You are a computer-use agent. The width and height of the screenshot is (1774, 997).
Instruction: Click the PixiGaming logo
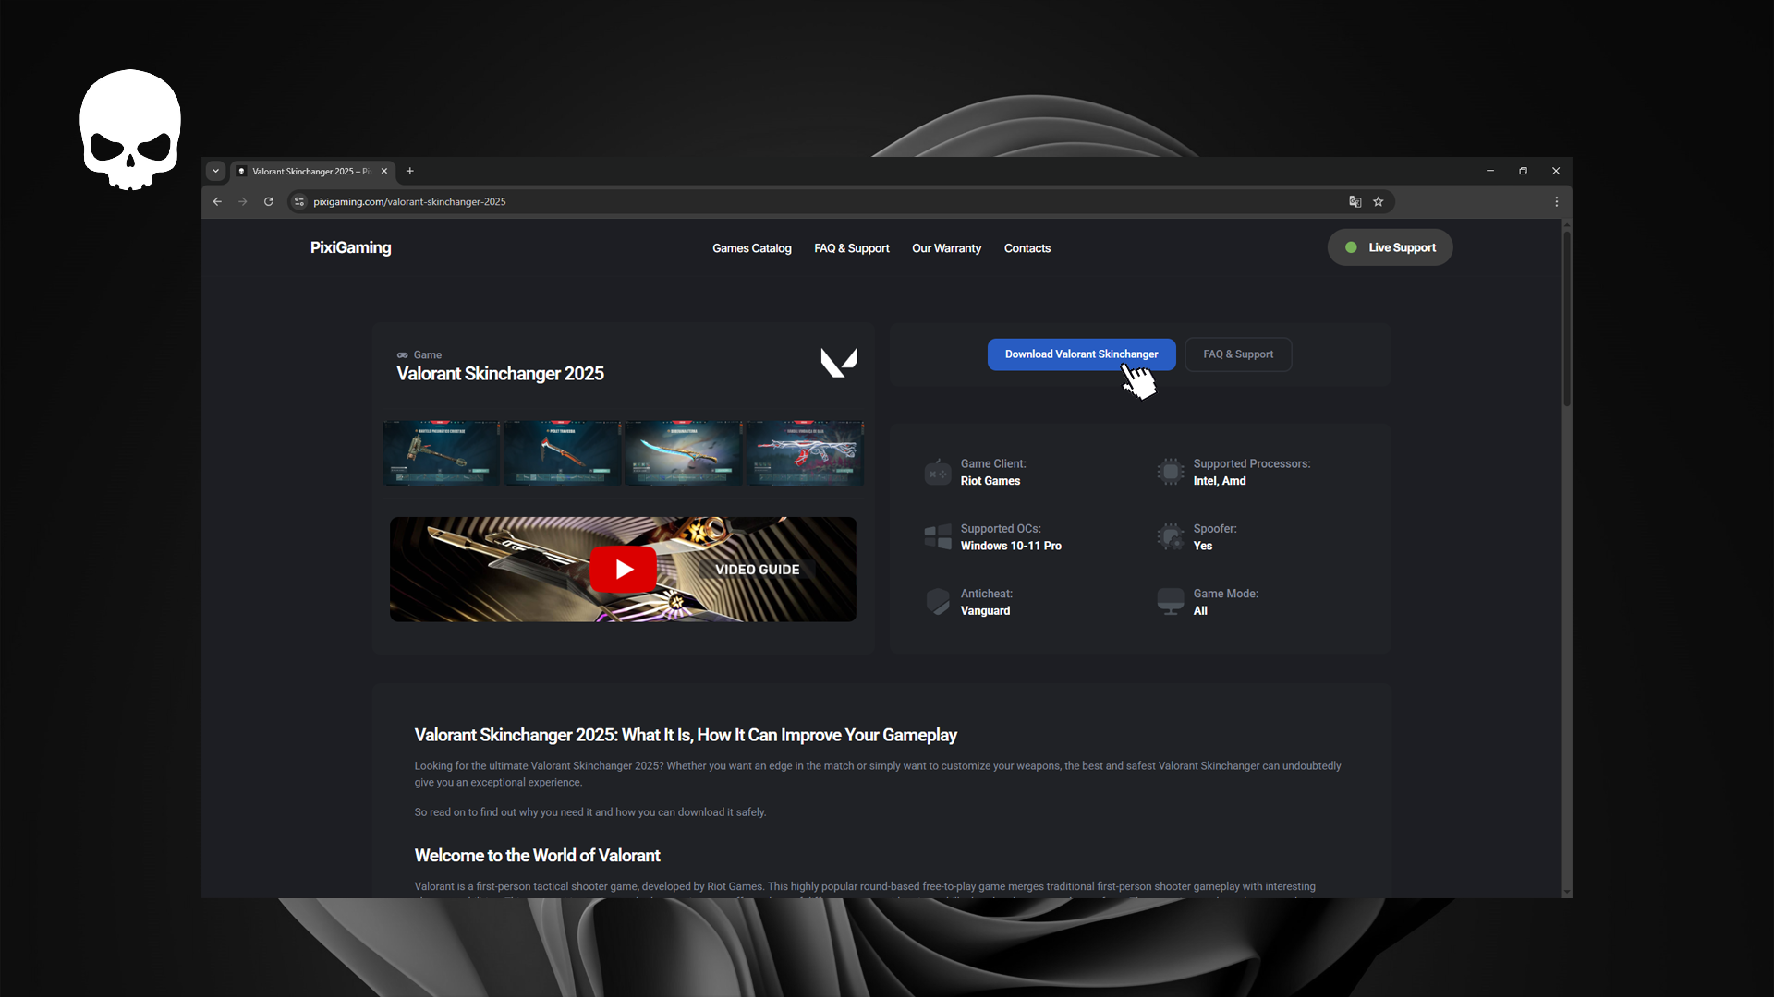click(350, 247)
